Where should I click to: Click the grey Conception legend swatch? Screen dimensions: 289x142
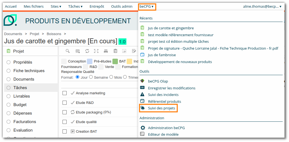coord(64,61)
